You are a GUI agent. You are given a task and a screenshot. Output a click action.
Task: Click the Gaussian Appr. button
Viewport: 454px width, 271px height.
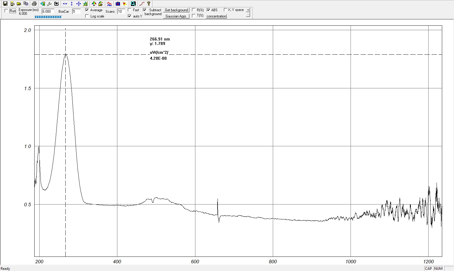point(176,16)
